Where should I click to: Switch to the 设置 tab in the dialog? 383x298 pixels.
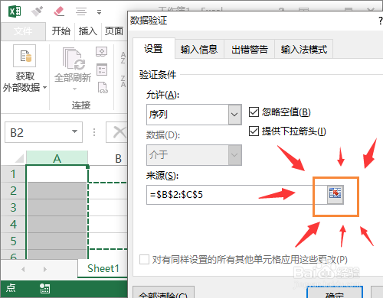[x=153, y=49]
